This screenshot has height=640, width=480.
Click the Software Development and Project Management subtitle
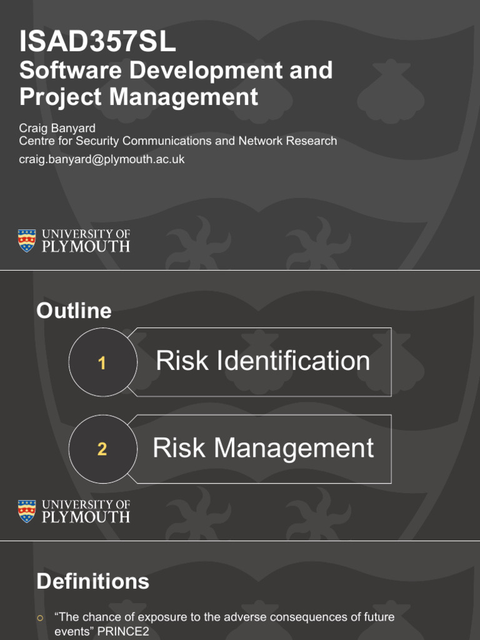tap(176, 83)
